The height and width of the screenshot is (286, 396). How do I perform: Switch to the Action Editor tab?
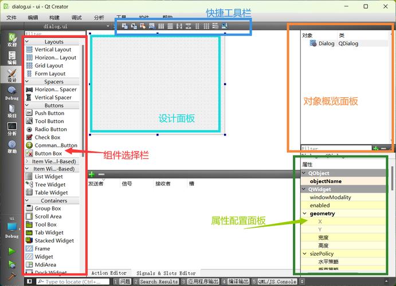pyautogui.click(x=109, y=273)
